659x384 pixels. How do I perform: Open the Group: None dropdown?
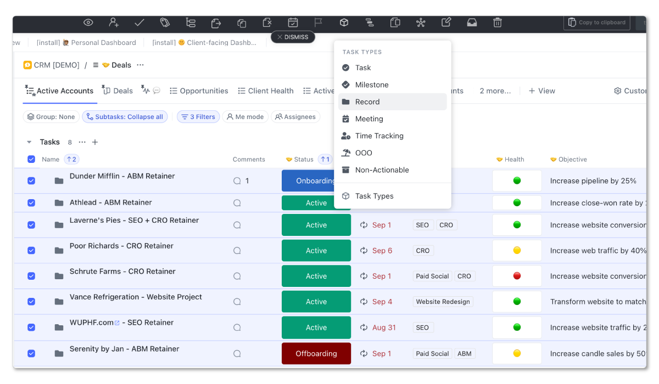(51, 116)
